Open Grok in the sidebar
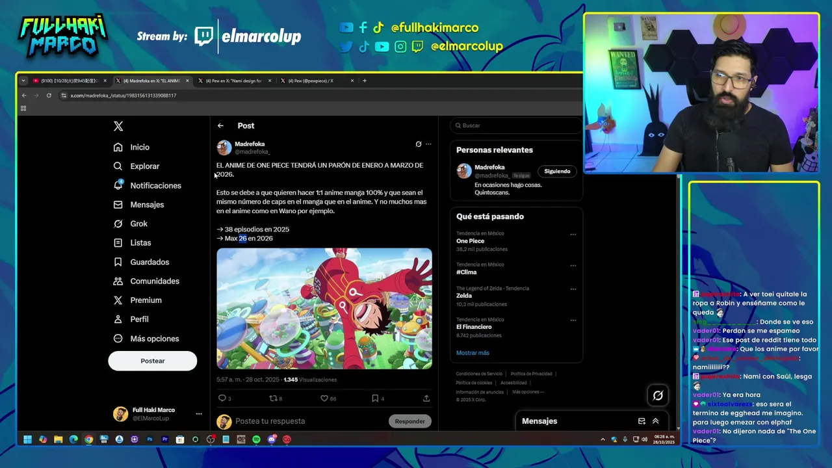Screen dimensions: 832x468 coord(131,224)
